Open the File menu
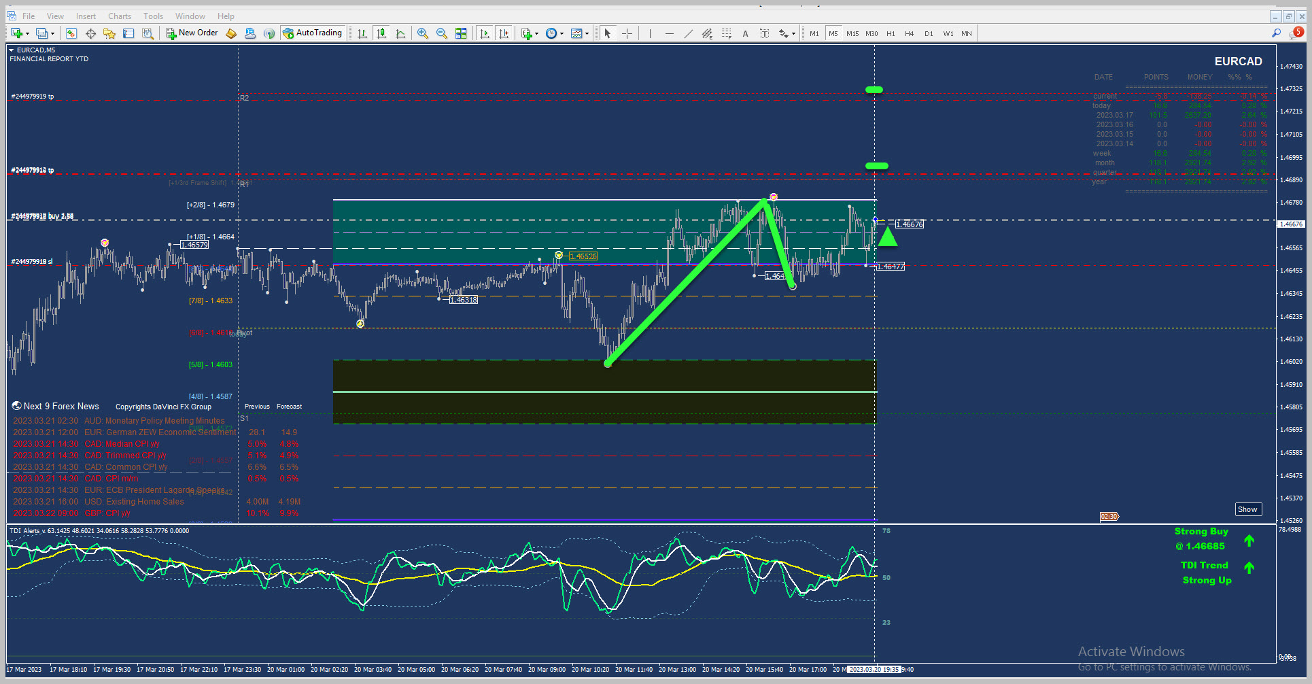The height and width of the screenshot is (684, 1312). pyautogui.click(x=29, y=16)
